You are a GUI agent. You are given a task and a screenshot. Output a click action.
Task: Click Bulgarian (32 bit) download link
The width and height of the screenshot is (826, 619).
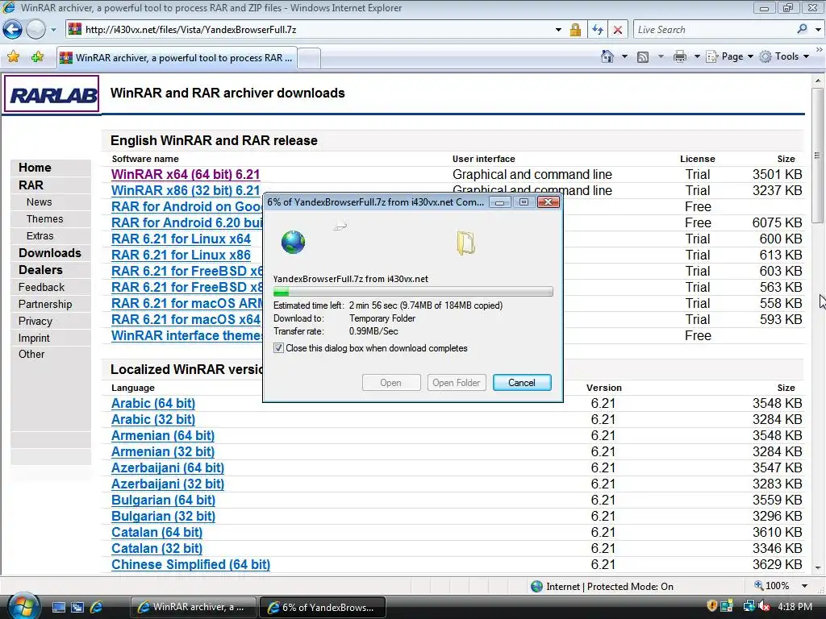pos(163,516)
